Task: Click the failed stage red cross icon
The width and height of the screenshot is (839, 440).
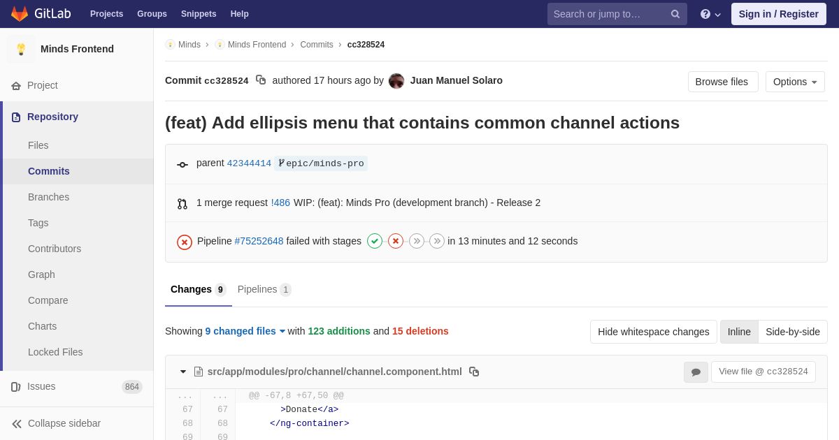Action: click(x=396, y=241)
